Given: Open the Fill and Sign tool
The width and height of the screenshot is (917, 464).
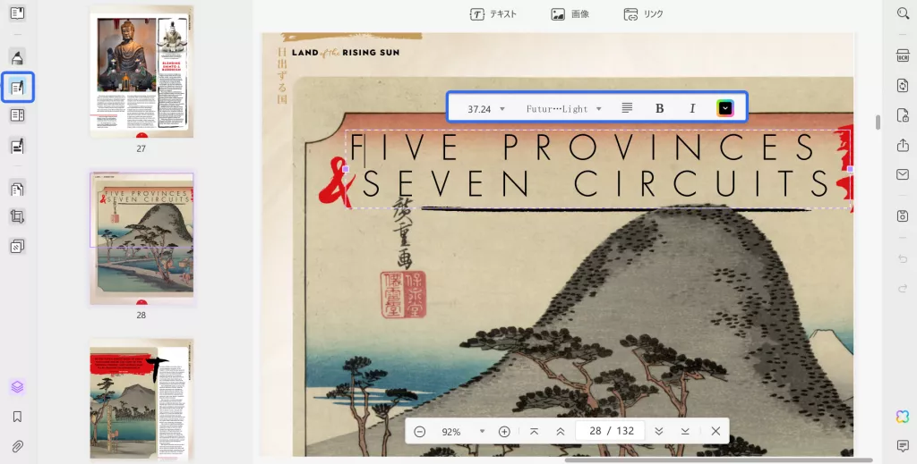Looking at the screenshot, I should pyautogui.click(x=17, y=146).
